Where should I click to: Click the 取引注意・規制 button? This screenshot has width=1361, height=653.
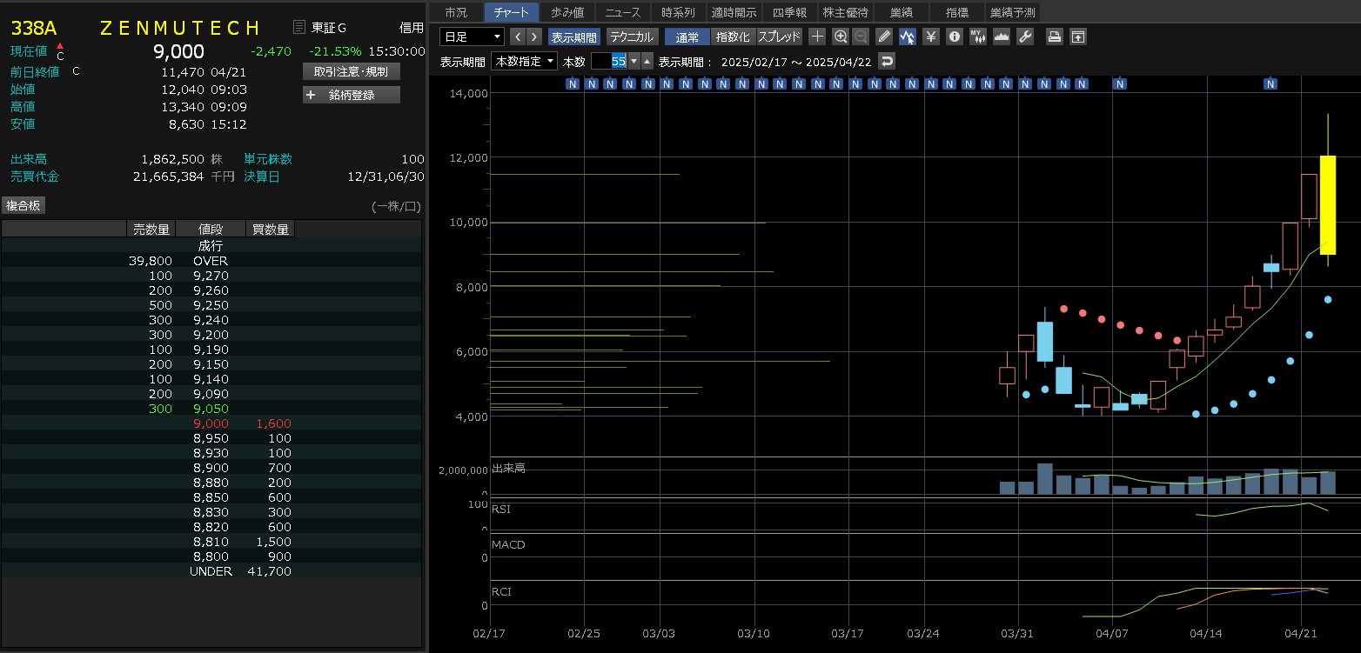(352, 71)
